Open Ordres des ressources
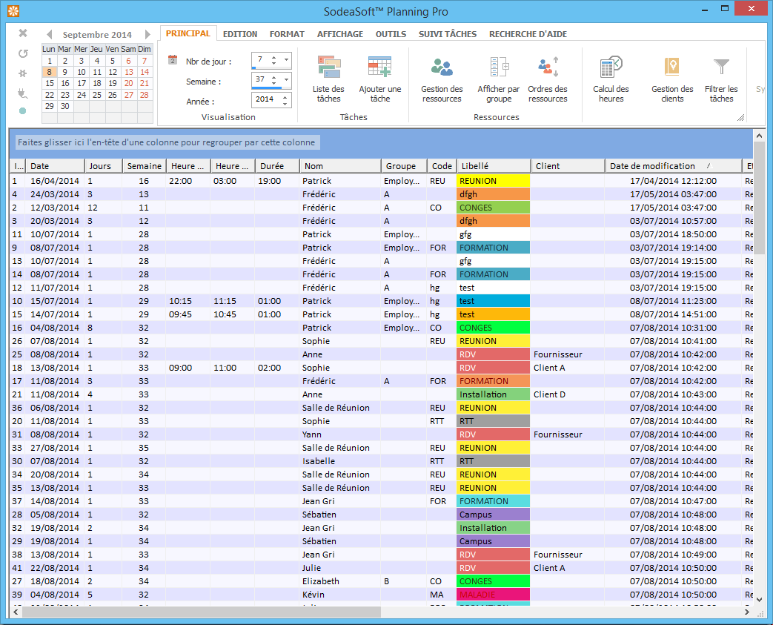 (547, 79)
